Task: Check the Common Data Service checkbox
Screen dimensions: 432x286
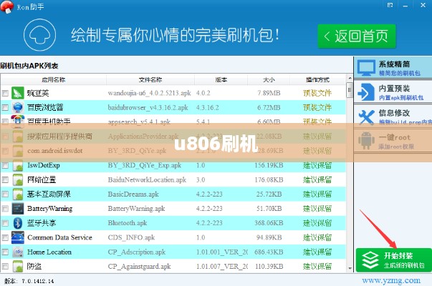Action: [5, 237]
